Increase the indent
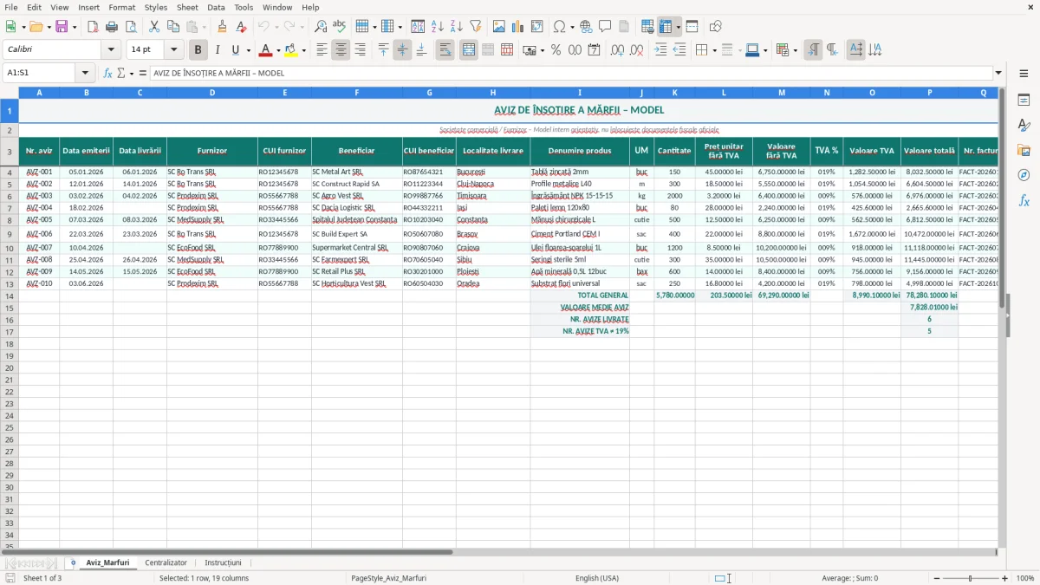 (660, 50)
